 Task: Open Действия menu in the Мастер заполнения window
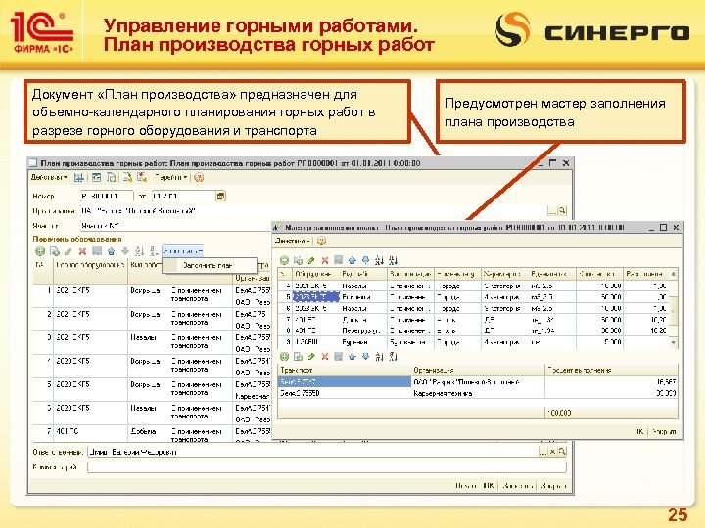point(293,241)
